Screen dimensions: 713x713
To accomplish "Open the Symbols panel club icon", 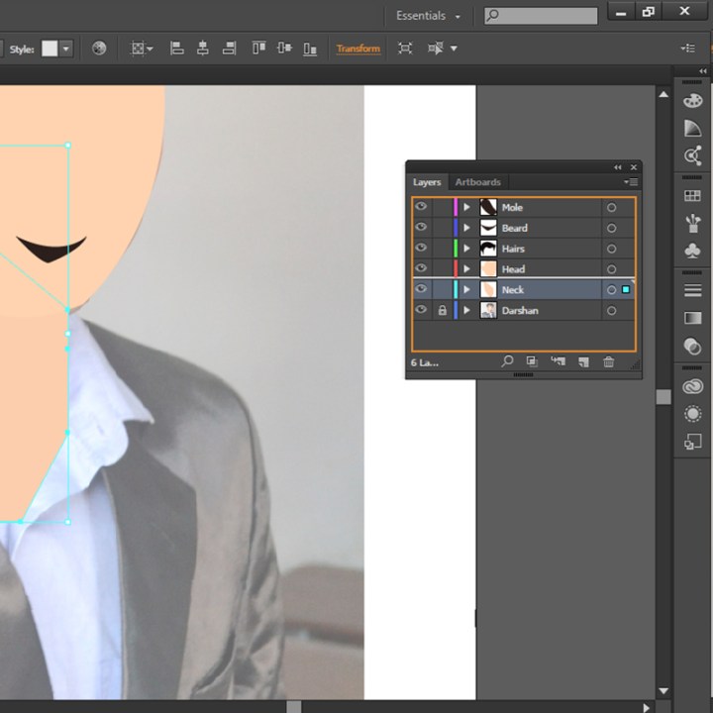I will [x=692, y=252].
